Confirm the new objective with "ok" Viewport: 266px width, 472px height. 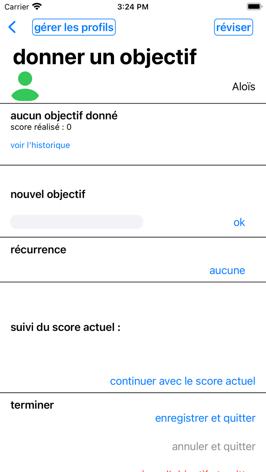239,222
